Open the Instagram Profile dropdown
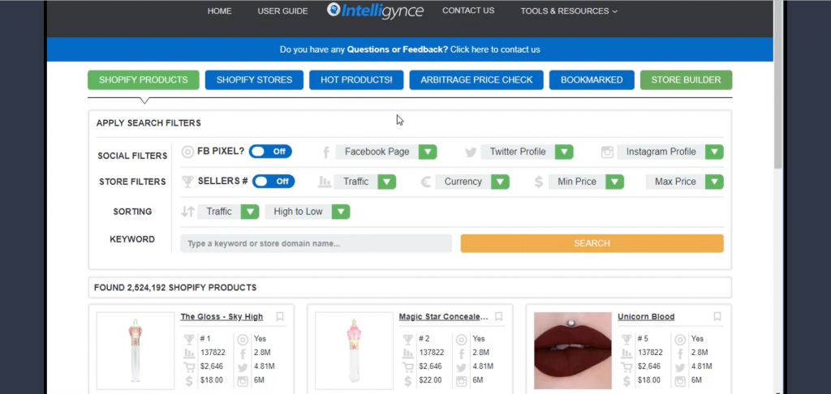 (x=670, y=152)
